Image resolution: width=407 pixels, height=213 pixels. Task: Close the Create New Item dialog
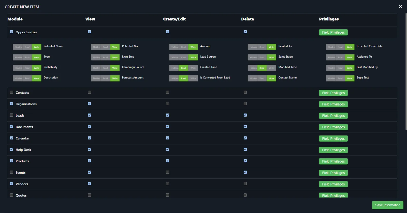click(x=400, y=6)
